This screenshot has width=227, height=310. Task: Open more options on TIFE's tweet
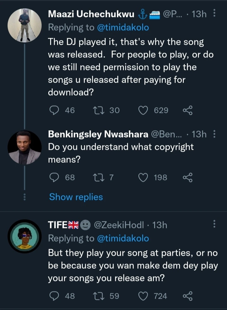point(215,224)
